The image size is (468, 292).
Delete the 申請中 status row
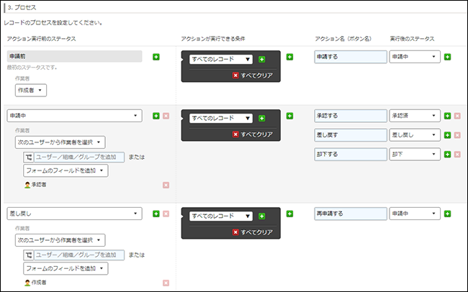point(166,116)
